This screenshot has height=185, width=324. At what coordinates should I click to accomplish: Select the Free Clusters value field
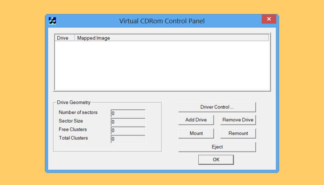point(128,130)
